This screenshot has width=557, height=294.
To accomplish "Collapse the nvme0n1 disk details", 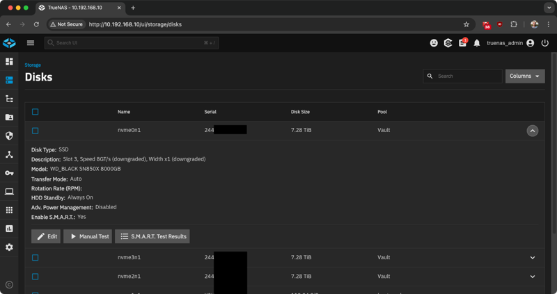I will [x=532, y=131].
